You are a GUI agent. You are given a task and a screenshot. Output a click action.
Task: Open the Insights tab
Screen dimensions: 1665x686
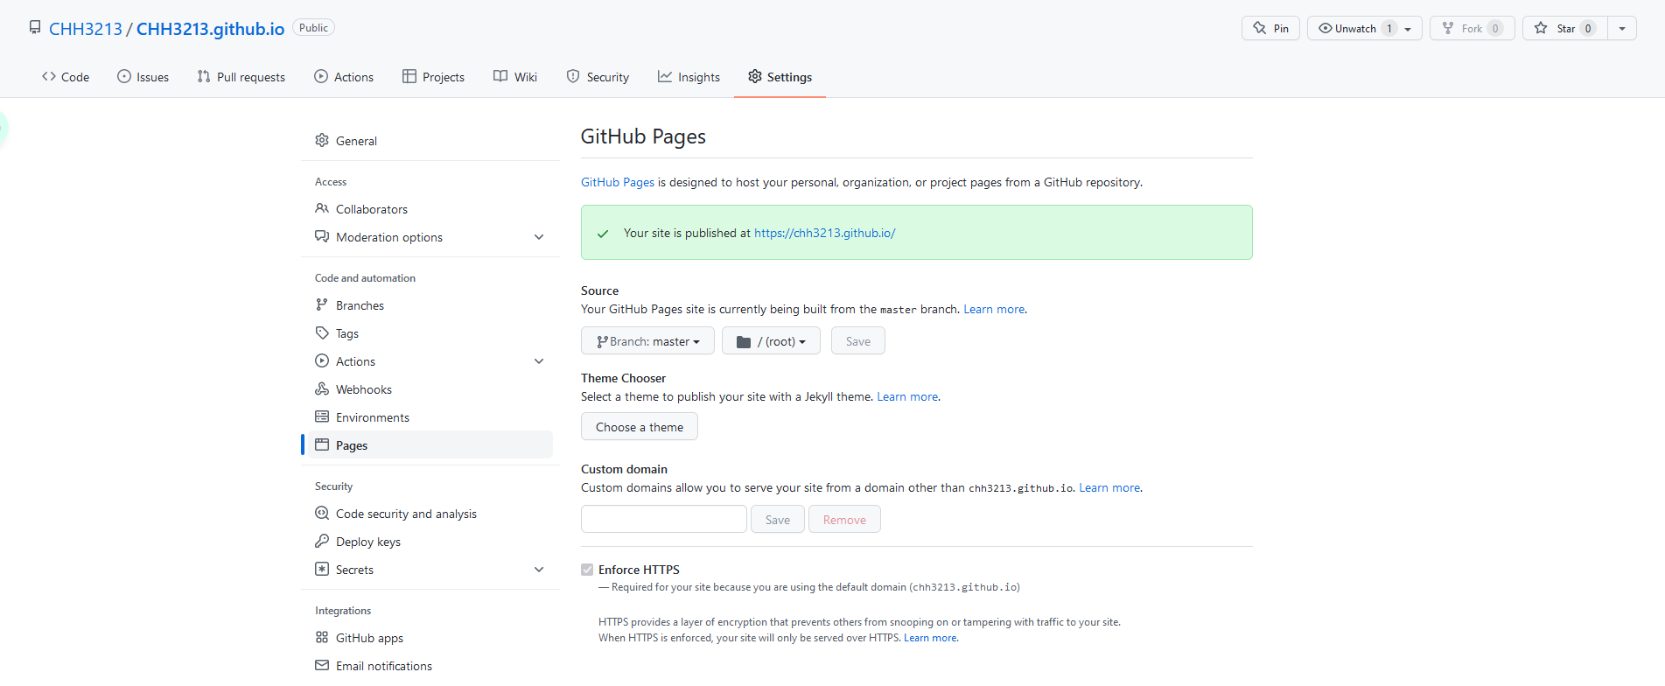tap(689, 77)
